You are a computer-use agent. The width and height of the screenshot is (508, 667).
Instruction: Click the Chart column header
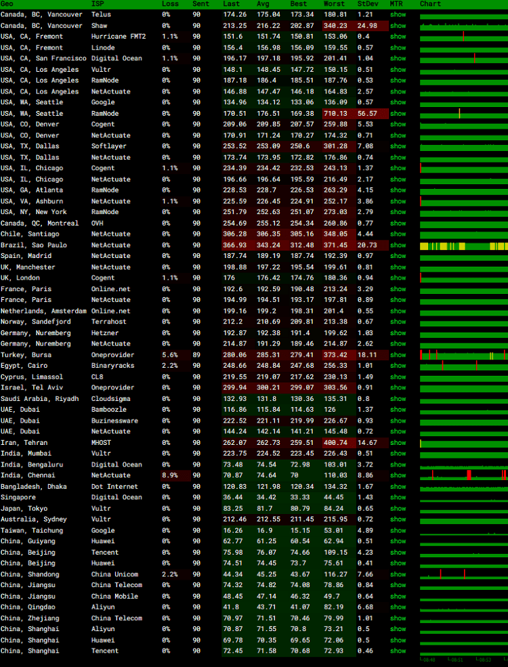click(x=430, y=4)
